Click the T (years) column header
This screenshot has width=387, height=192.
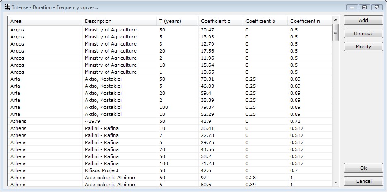click(177, 21)
